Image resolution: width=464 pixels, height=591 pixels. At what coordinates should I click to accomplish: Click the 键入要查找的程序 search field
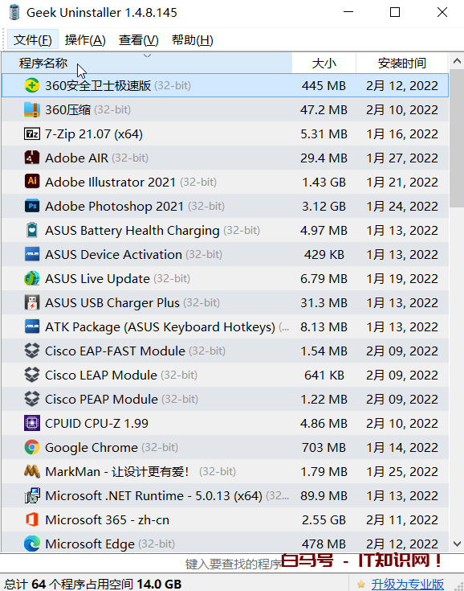click(x=234, y=564)
